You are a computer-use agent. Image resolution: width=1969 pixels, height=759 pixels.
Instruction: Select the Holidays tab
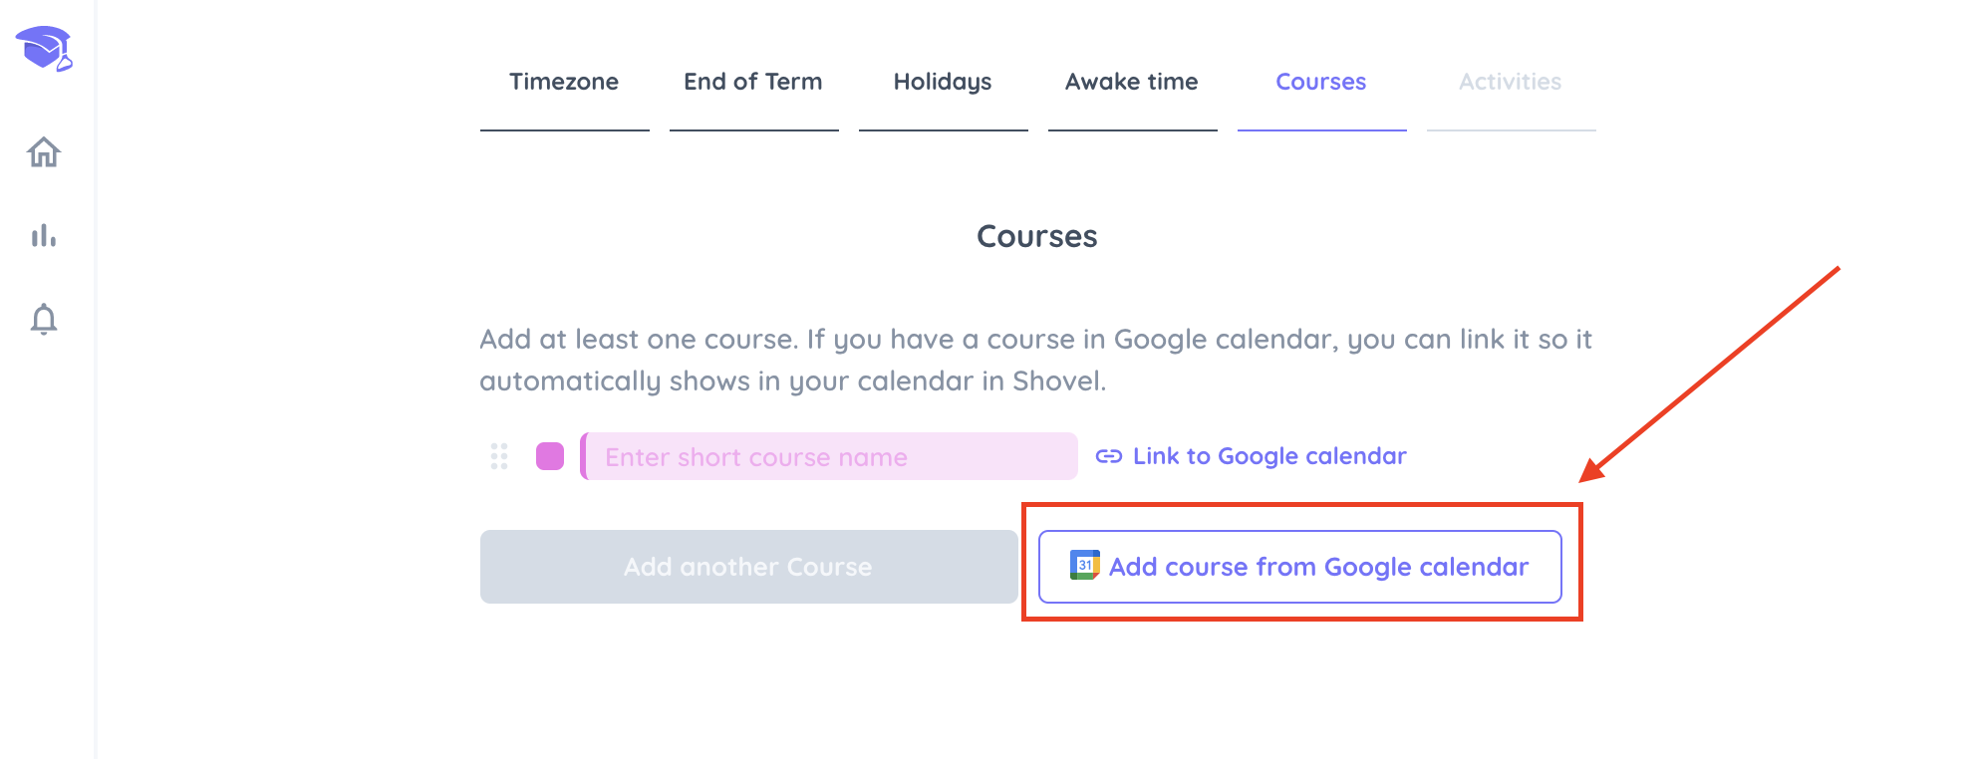click(x=943, y=82)
